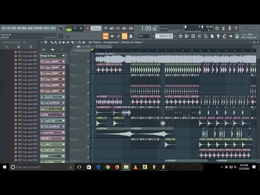Click the Stop button in the transport

coord(81,28)
